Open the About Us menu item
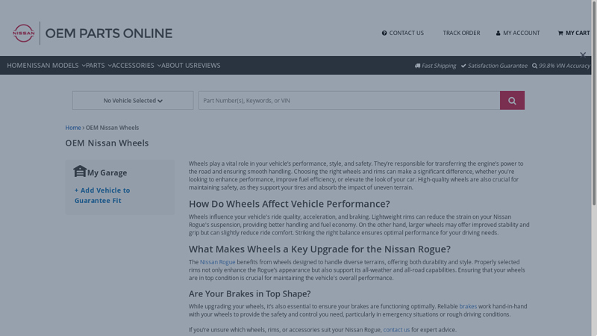 (178, 66)
